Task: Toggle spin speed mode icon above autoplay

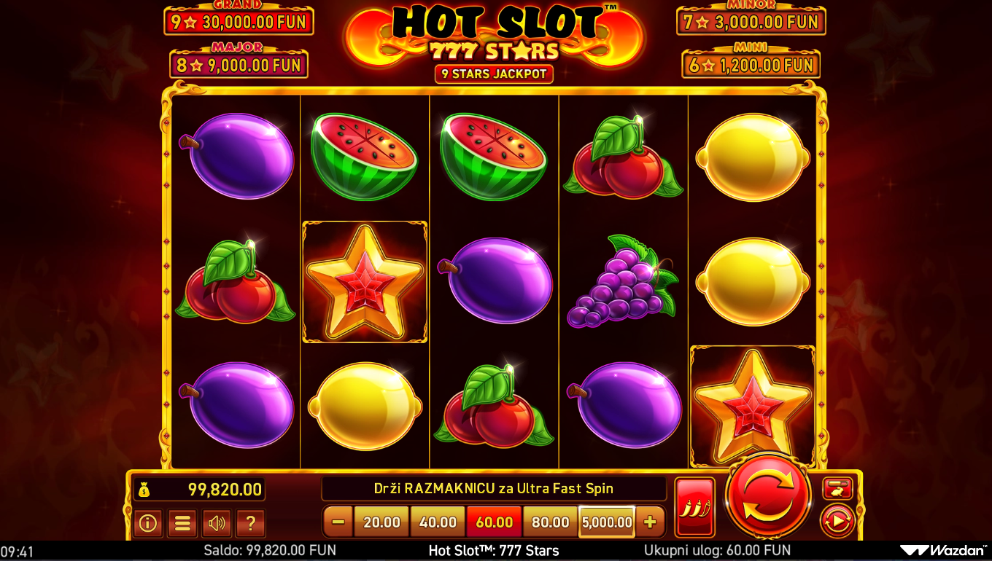Action: [x=837, y=488]
